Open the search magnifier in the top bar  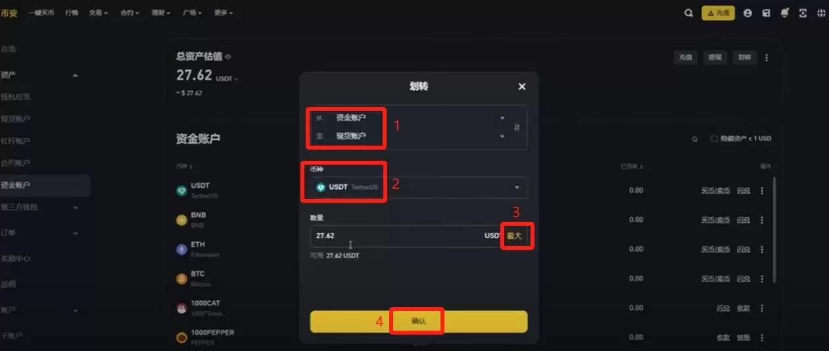tap(688, 12)
